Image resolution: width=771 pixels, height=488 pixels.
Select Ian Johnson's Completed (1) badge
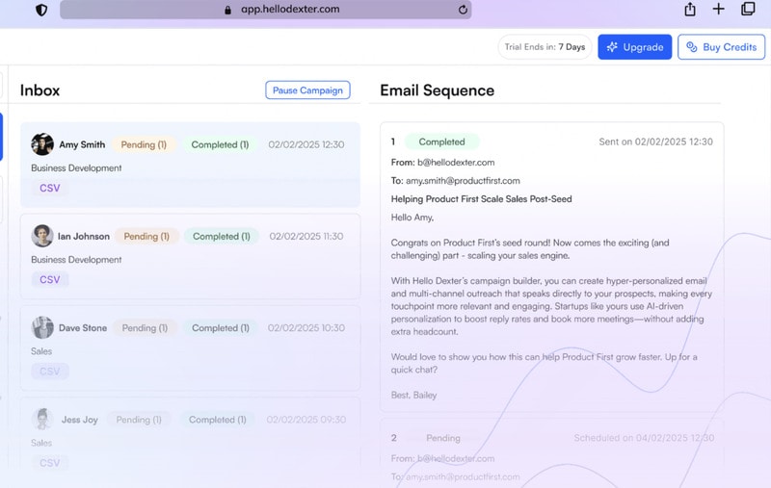pyautogui.click(x=222, y=236)
